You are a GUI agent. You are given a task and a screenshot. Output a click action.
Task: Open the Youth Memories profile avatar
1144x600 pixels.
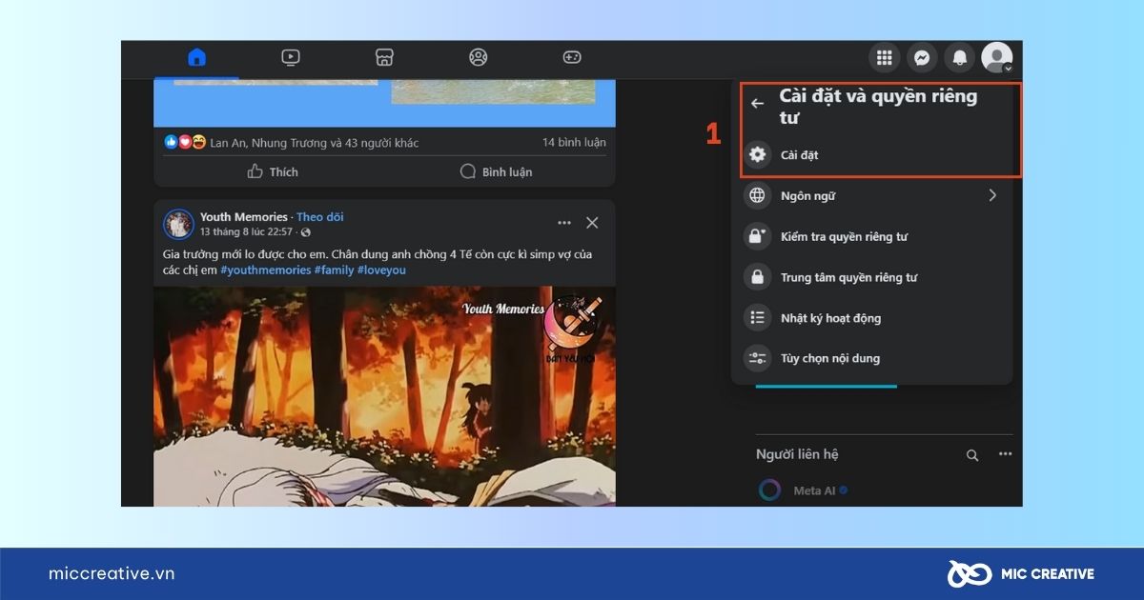[x=178, y=224]
